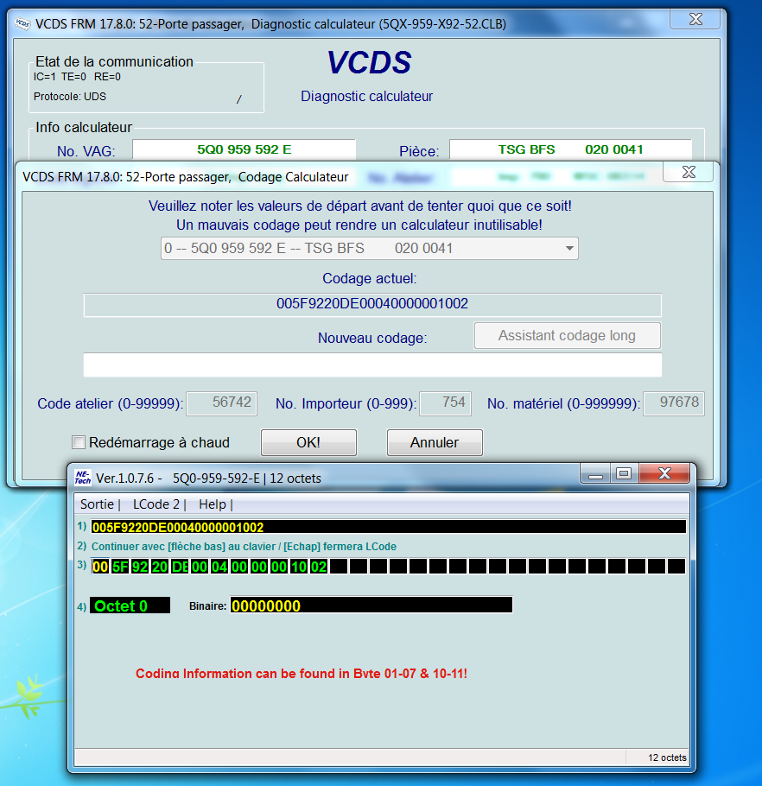Open the LCode 2 menu

click(x=156, y=504)
